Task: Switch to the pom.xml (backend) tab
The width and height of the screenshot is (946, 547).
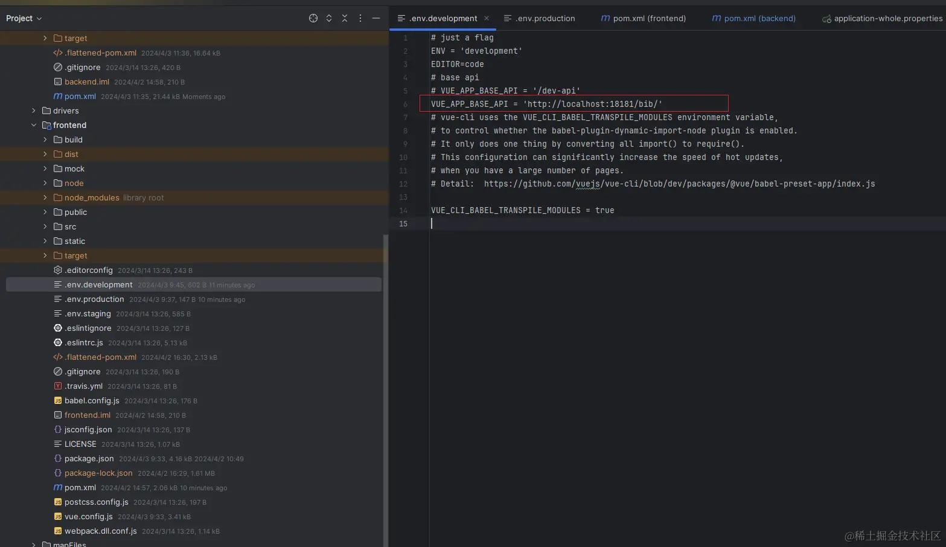Action: pyautogui.click(x=753, y=18)
